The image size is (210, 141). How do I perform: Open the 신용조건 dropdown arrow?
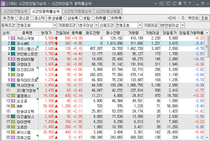[140, 25]
